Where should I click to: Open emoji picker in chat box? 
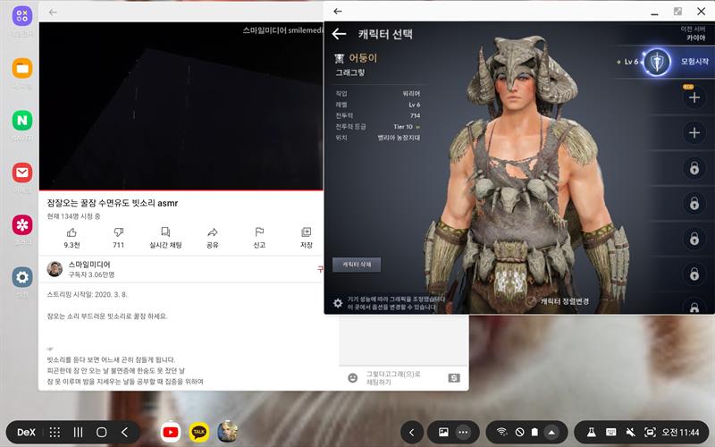coord(352,377)
